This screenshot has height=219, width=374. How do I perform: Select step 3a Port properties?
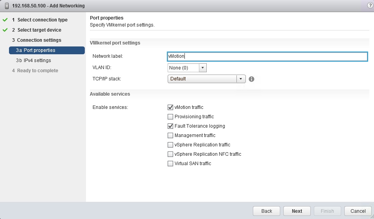pos(39,50)
